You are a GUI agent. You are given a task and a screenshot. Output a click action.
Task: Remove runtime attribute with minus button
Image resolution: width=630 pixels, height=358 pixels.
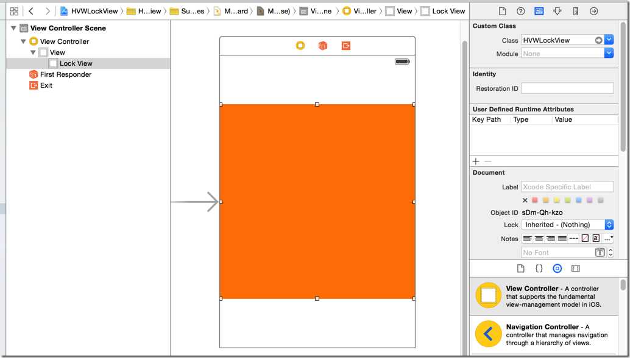[488, 161]
